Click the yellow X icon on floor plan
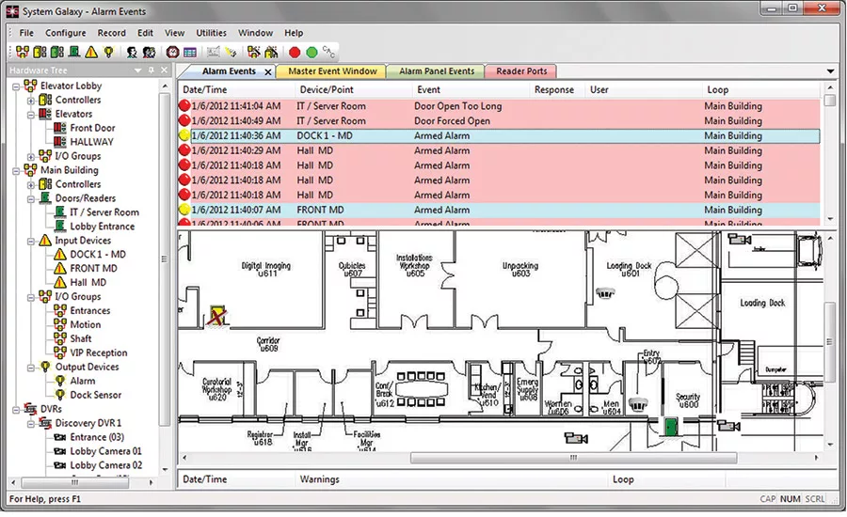Viewport: 847px width, 517px height. coord(217,315)
